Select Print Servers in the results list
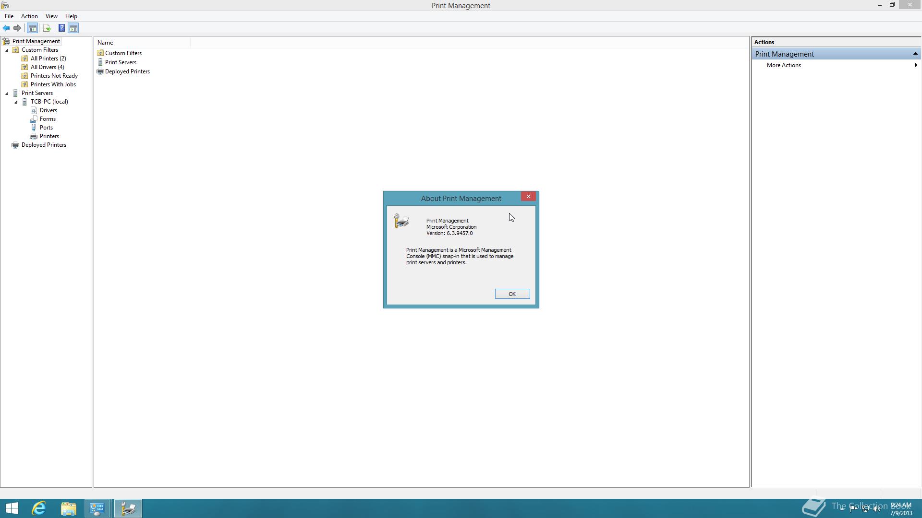This screenshot has width=922, height=518. [121, 62]
